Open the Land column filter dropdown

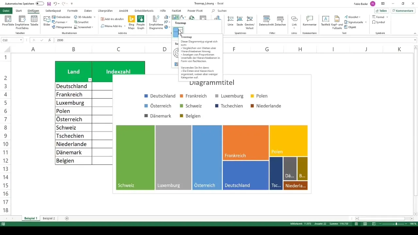tap(90, 80)
